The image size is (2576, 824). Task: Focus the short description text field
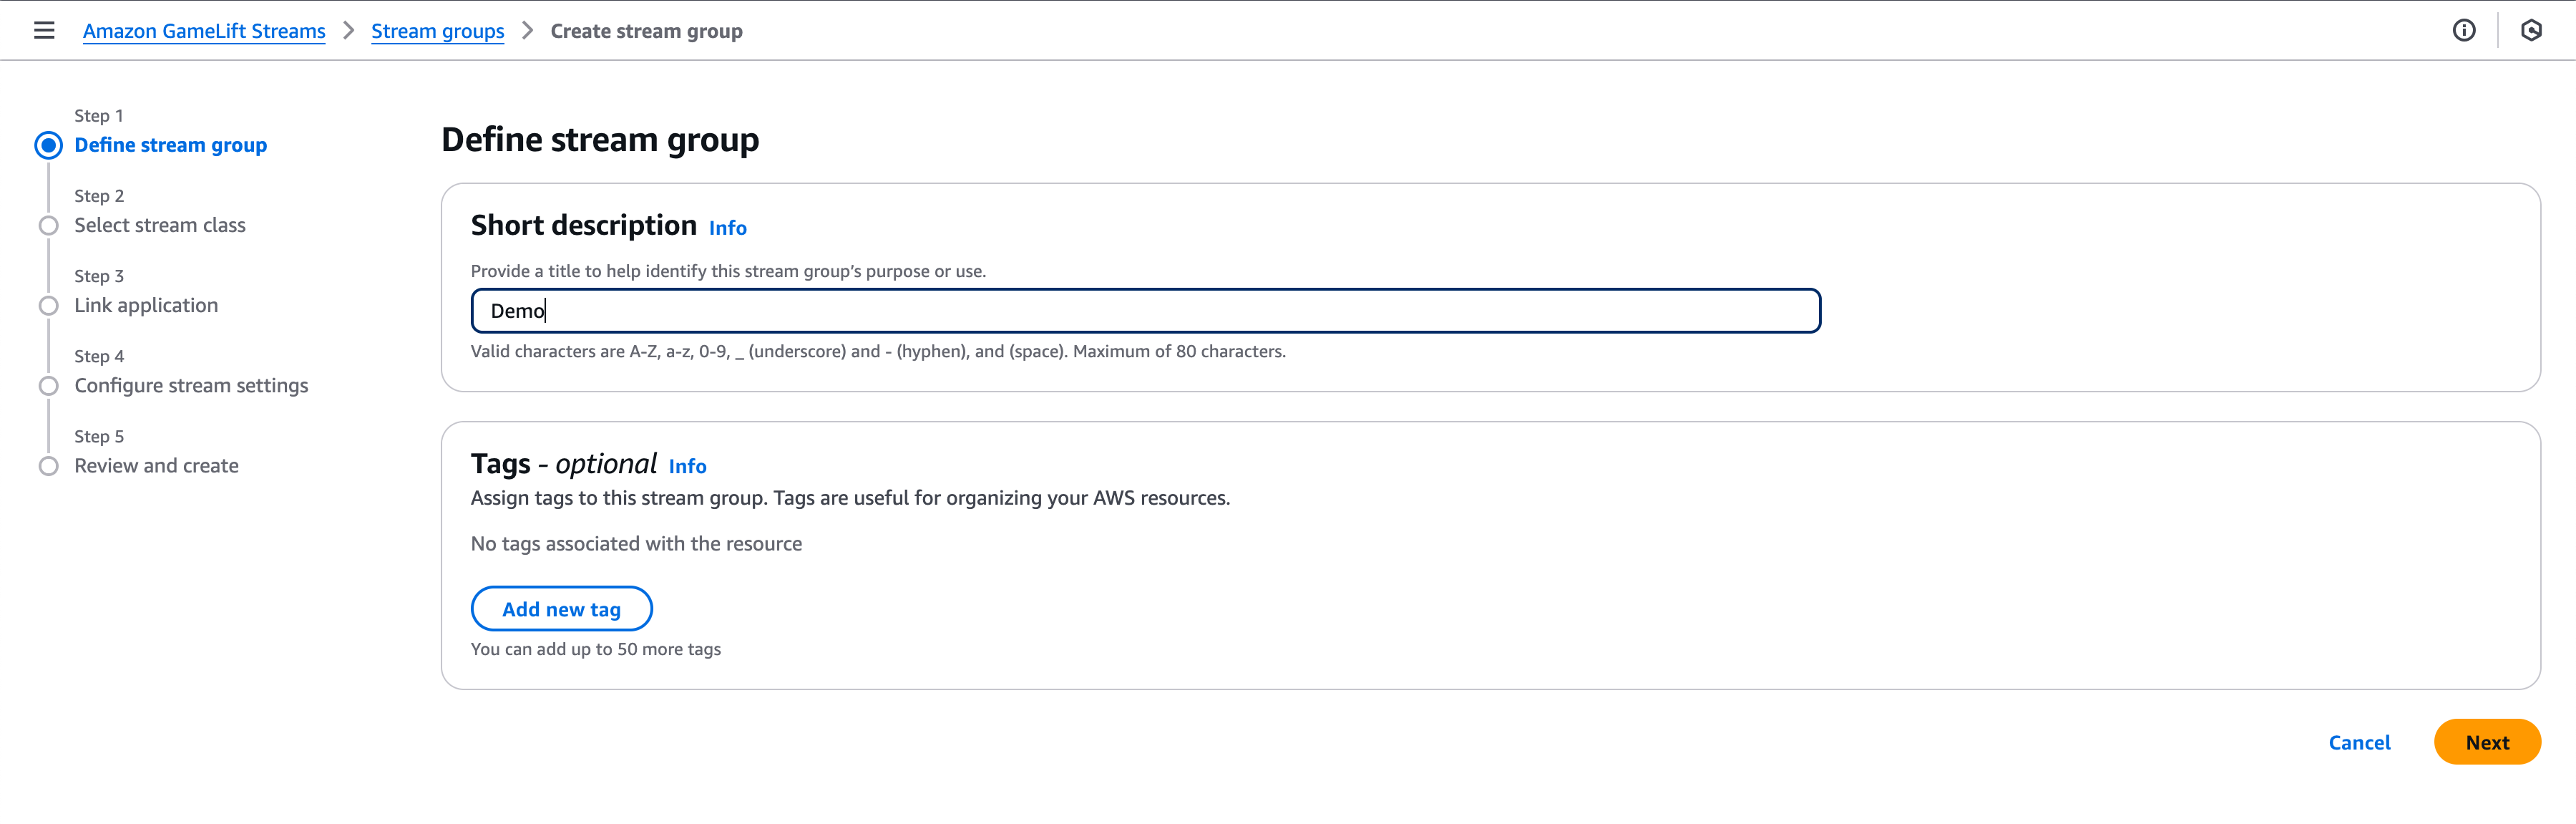tap(1145, 310)
